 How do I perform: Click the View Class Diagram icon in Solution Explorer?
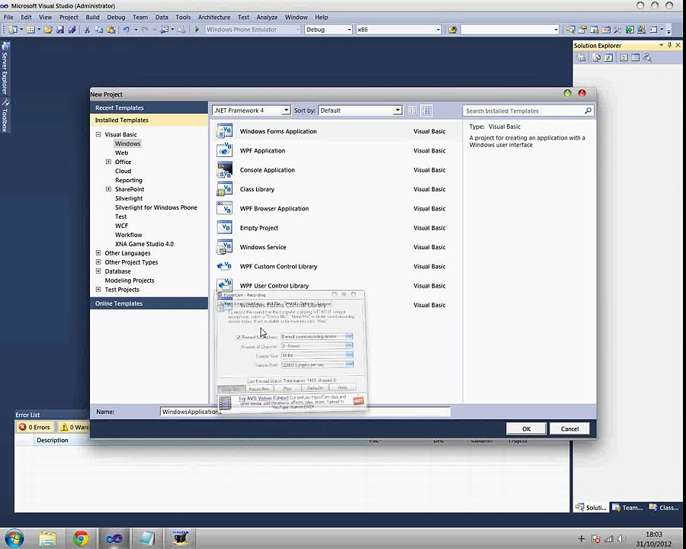(647, 58)
